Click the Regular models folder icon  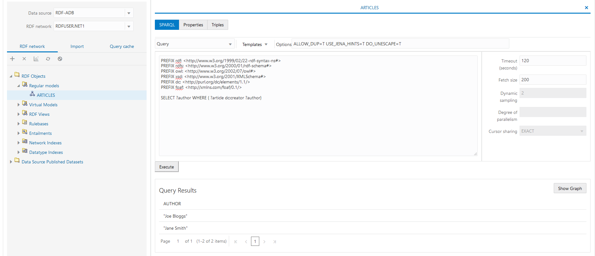click(25, 84)
